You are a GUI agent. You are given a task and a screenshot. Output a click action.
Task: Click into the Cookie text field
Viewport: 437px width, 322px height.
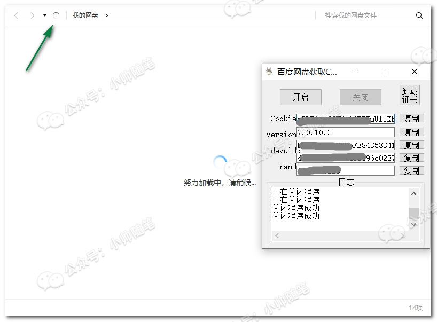pos(346,119)
